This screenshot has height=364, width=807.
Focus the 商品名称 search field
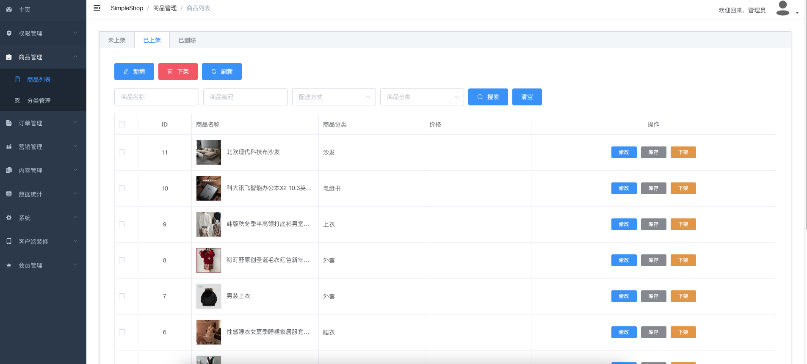[x=157, y=97]
